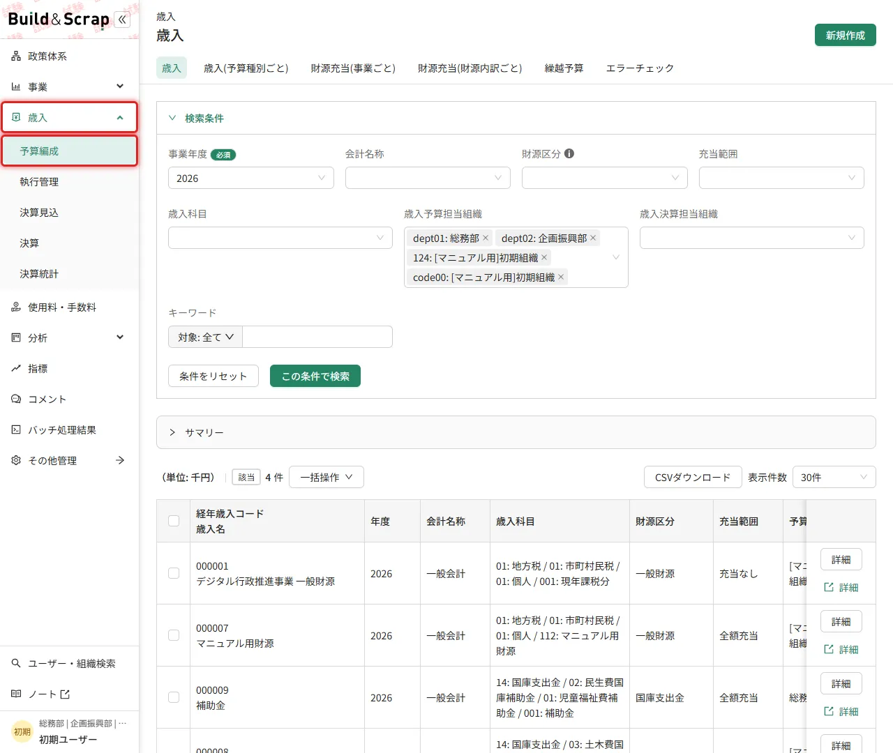Collapse the sidebar with the double-chevron icon
The image size is (893, 753).
coord(122,20)
